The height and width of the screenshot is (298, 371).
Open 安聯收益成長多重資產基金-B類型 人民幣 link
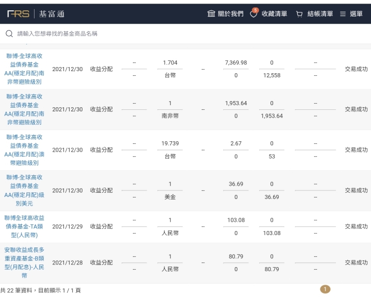[x=24, y=262]
